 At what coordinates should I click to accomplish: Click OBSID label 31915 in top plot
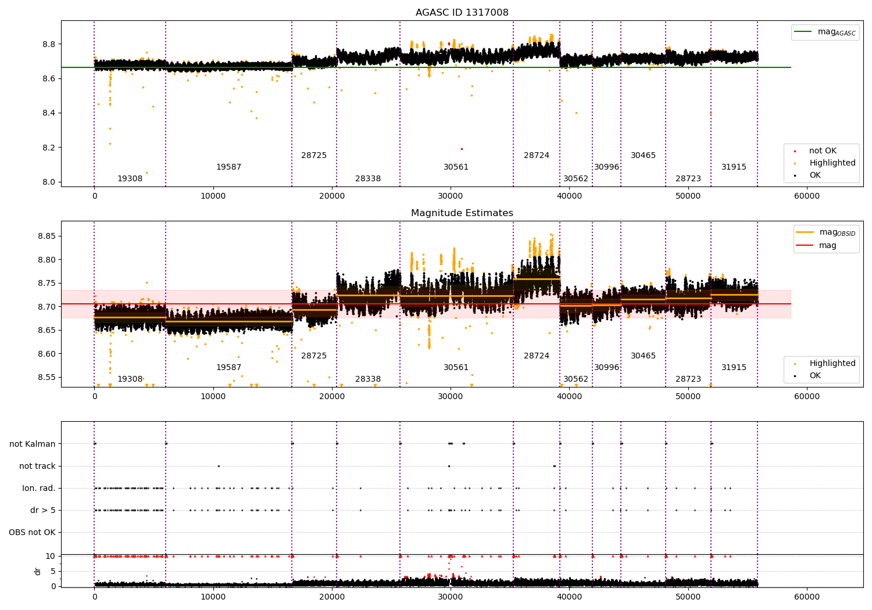[734, 167]
